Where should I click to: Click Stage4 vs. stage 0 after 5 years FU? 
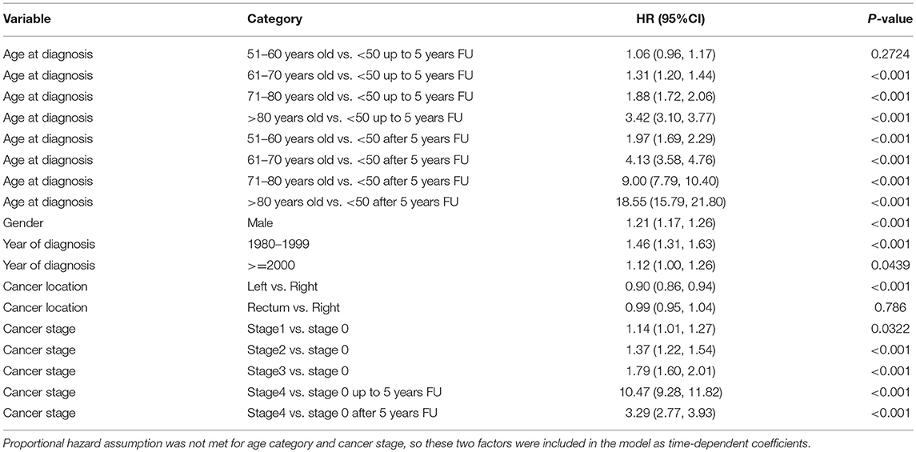342,413
